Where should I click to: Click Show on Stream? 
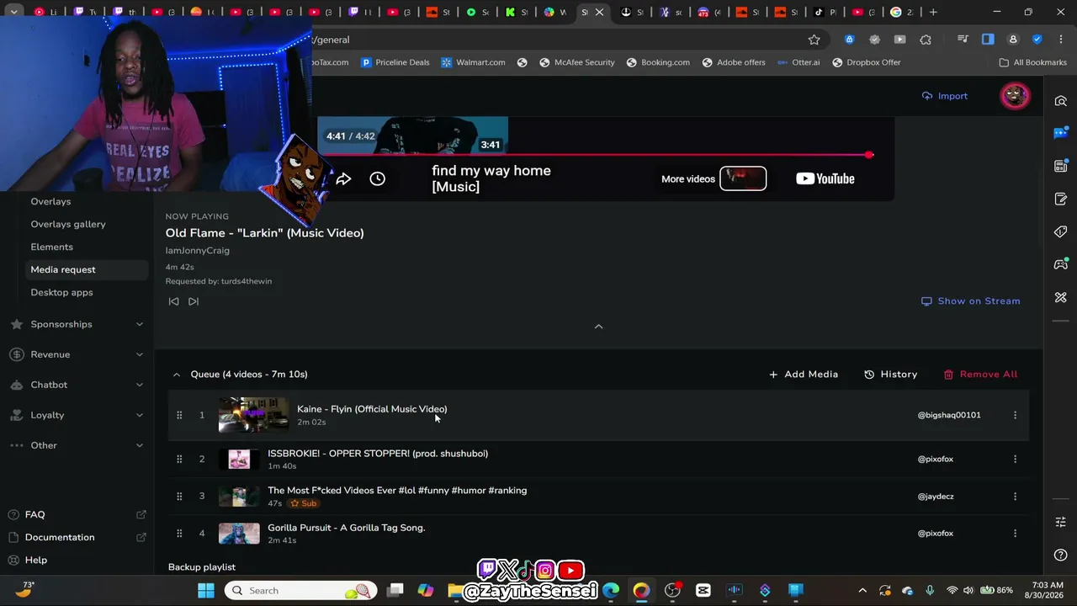click(971, 301)
